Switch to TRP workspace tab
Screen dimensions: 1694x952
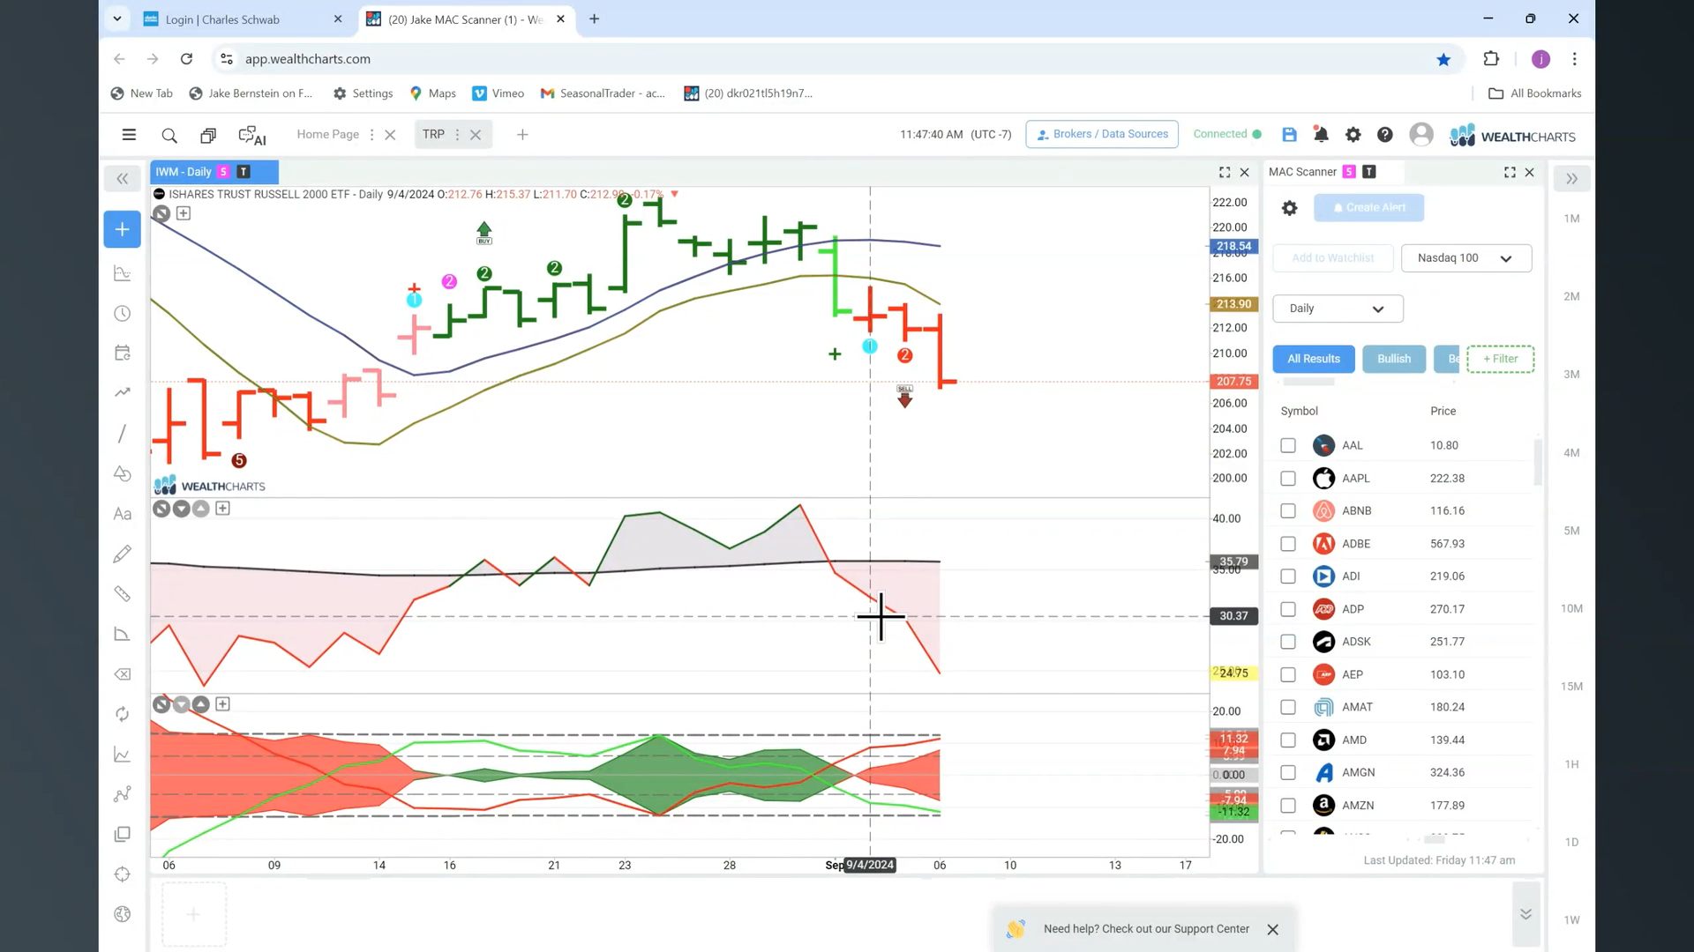pos(433,135)
